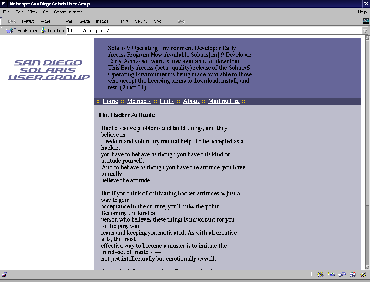Expand the location history dropdown arrow
This screenshot has width=370, height=282.
365,31
